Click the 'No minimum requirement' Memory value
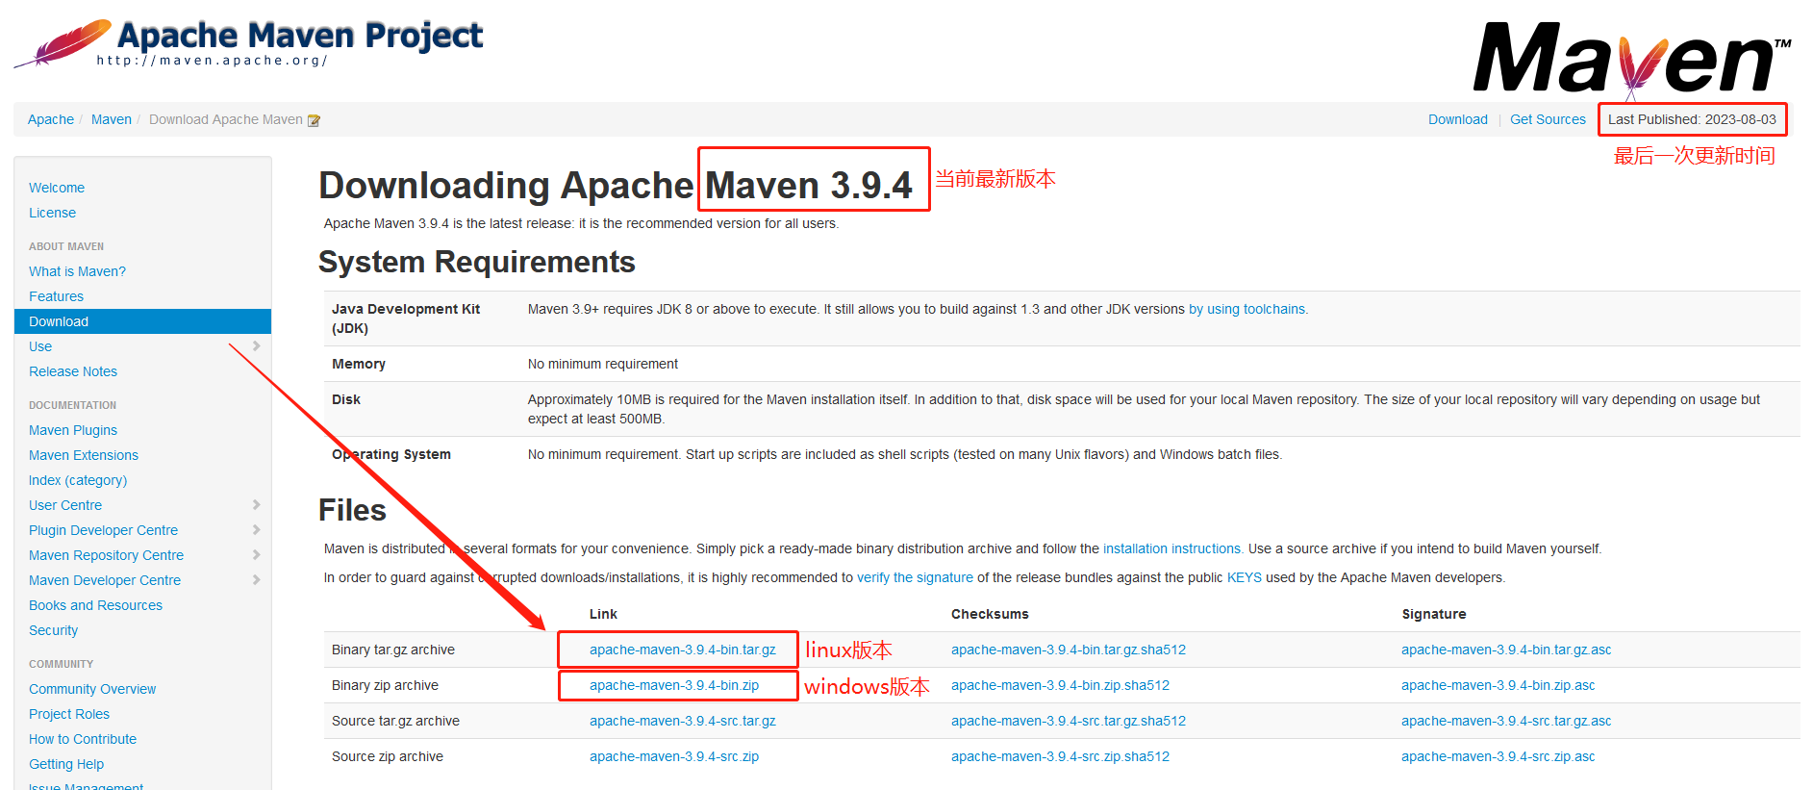 pos(603,364)
